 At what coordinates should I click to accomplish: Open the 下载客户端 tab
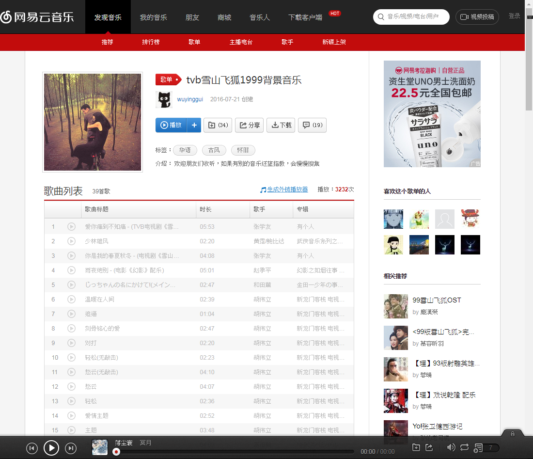305,17
